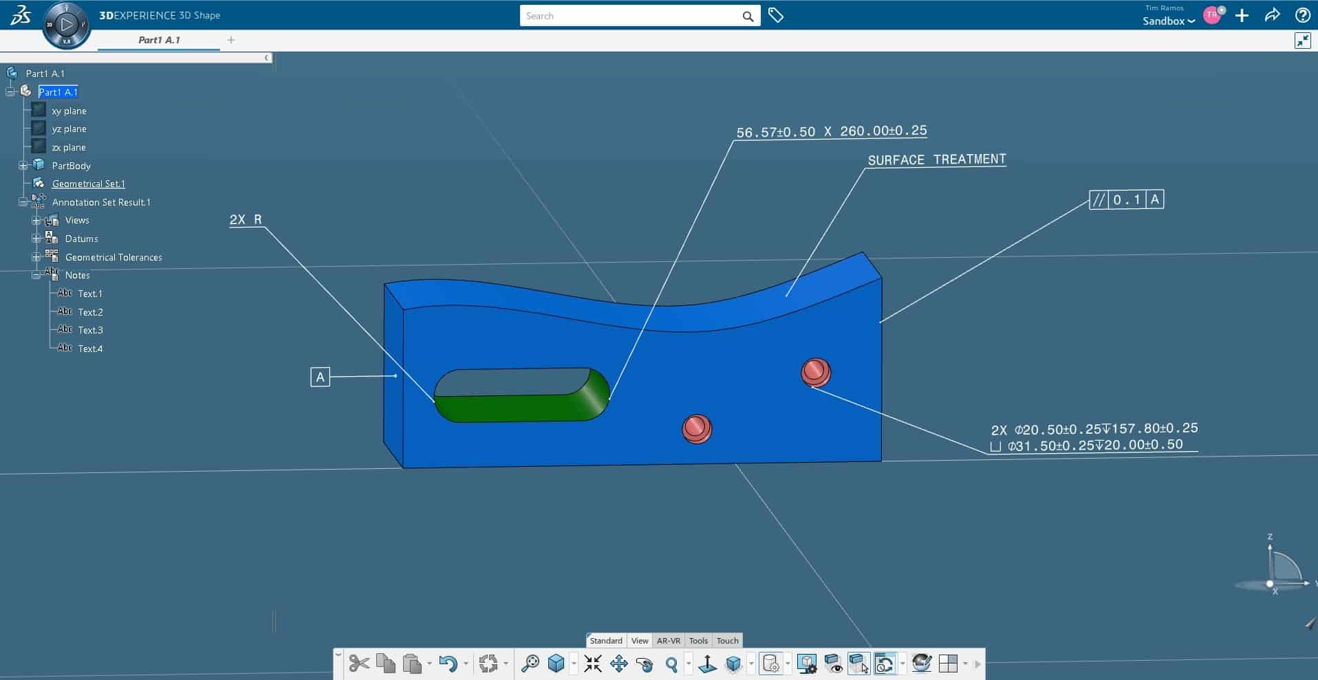This screenshot has width=1318, height=680.
Task: Select the Cut tool in the bottom toolbar
Action: [359, 663]
